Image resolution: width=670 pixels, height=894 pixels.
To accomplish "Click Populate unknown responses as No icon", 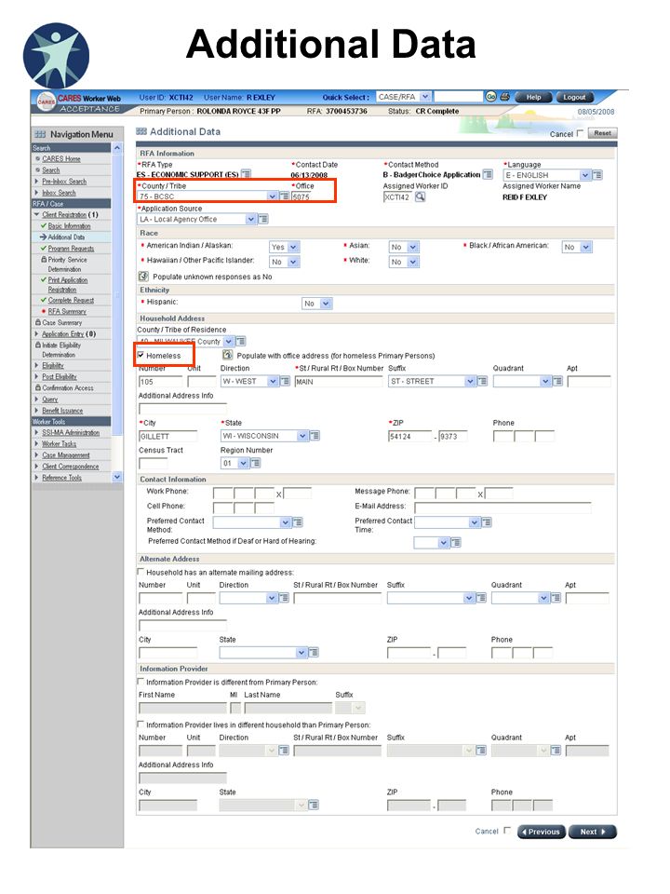I will point(143,276).
